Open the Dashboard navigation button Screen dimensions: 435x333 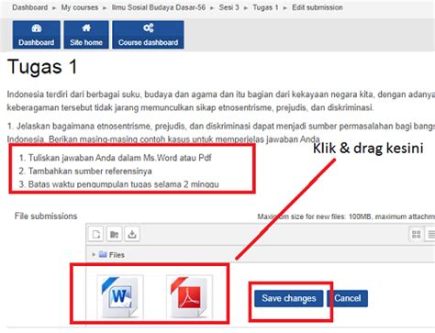pyautogui.click(x=36, y=35)
